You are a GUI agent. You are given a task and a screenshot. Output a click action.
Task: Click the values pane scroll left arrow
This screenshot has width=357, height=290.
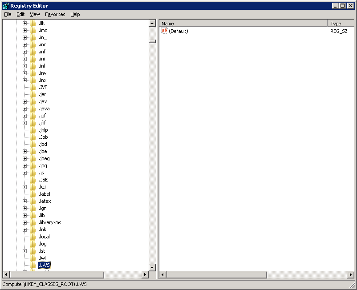[162, 275]
